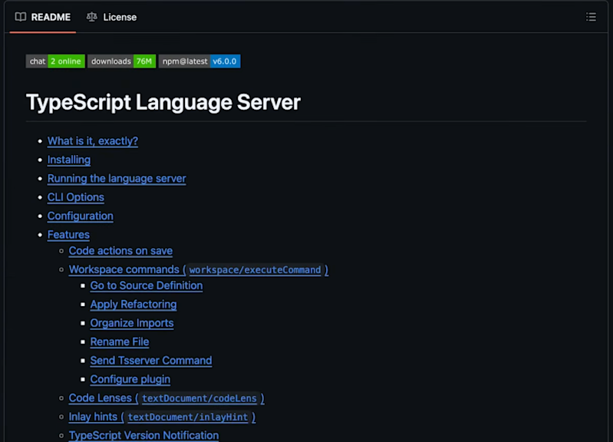Viewport: 613px width, 442px height.
Task: Open the CLI Options link
Action: pyautogui.click(x=76, y=197)
